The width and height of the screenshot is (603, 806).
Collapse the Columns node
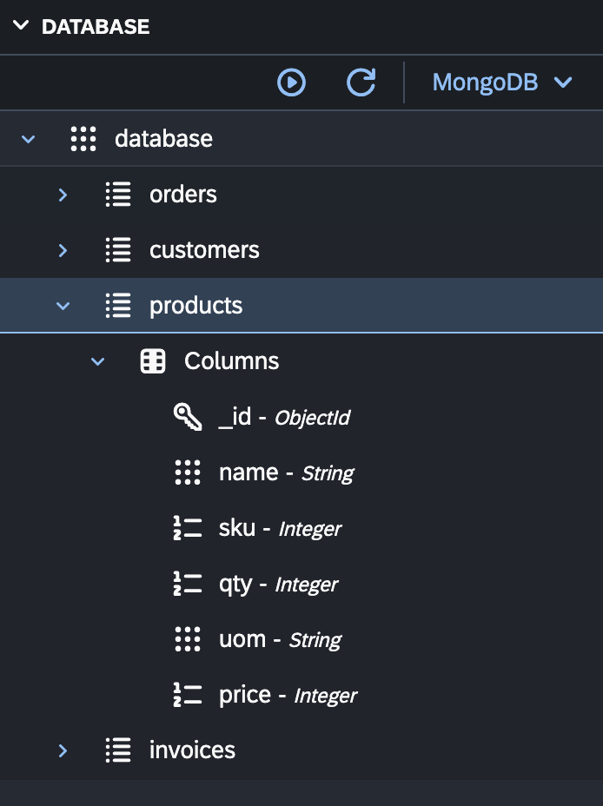click(x=97, y=361)
